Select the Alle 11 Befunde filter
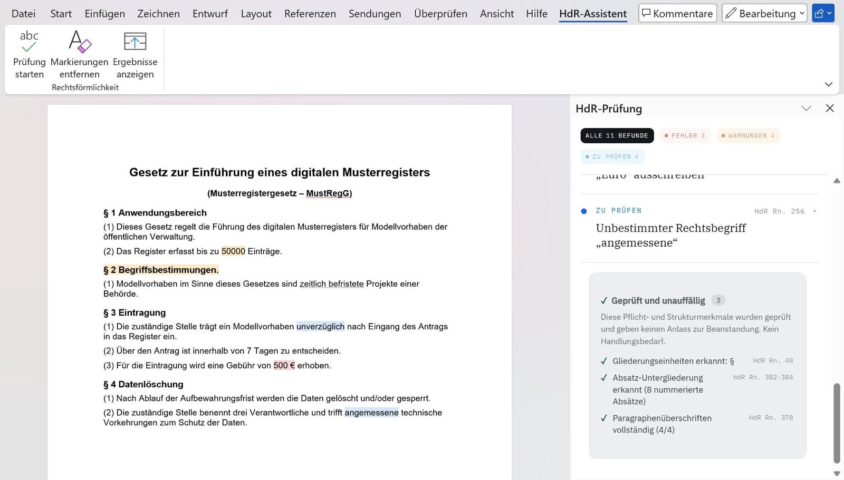844x480 pixels. point(617,135)
